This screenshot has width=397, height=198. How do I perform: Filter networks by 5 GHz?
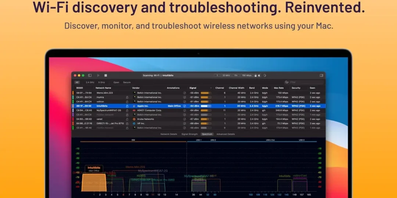(x=101, y=82)
